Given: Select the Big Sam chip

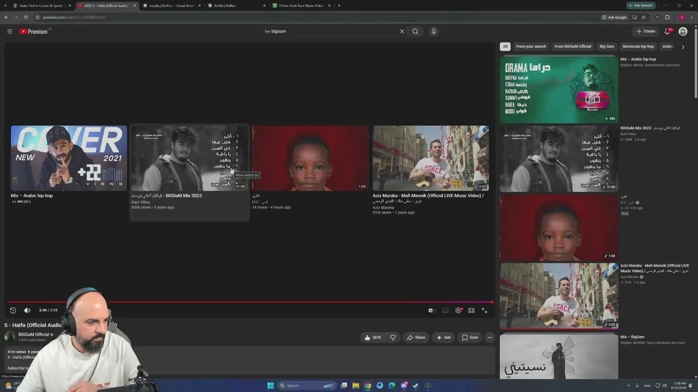Looking at the screenshot, I should pos(607,47).
